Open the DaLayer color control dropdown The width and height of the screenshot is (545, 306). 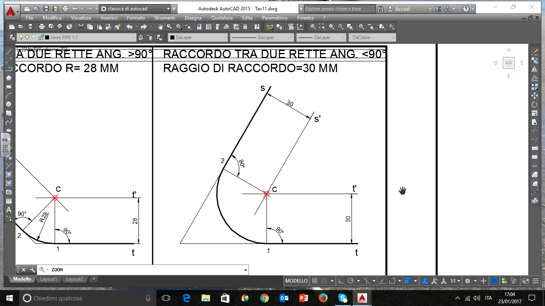[x=198, y=37]
